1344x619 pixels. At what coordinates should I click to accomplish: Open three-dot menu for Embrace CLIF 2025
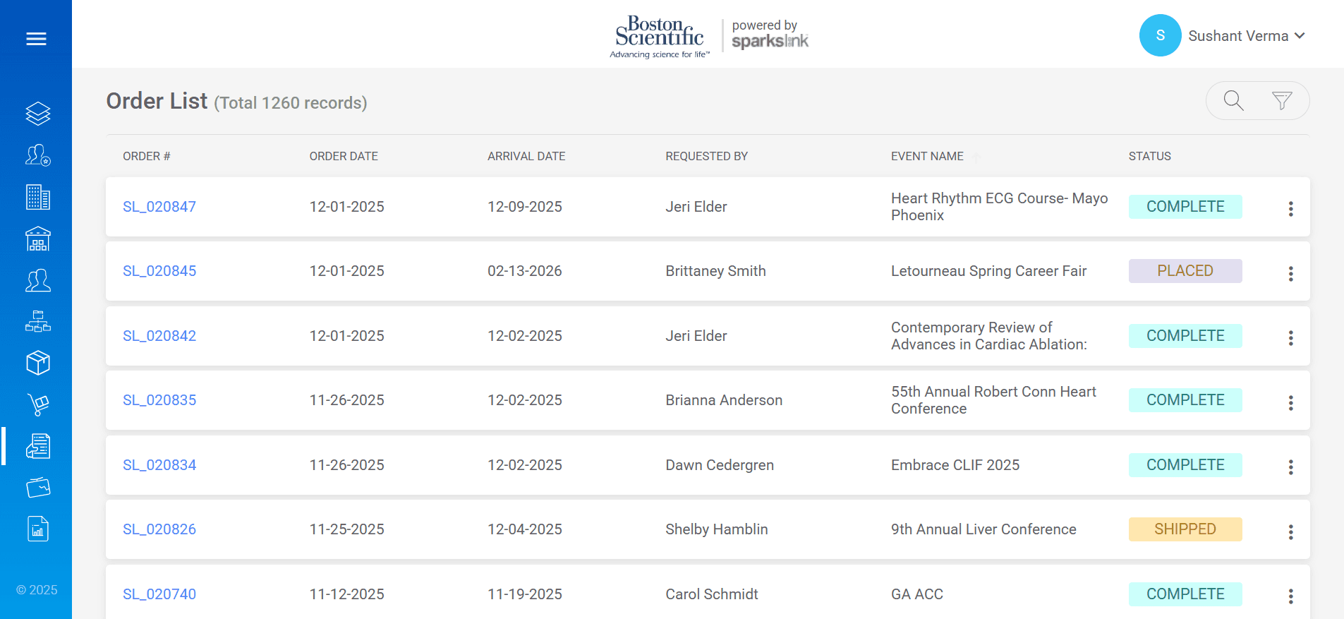tap(1290, 467)
